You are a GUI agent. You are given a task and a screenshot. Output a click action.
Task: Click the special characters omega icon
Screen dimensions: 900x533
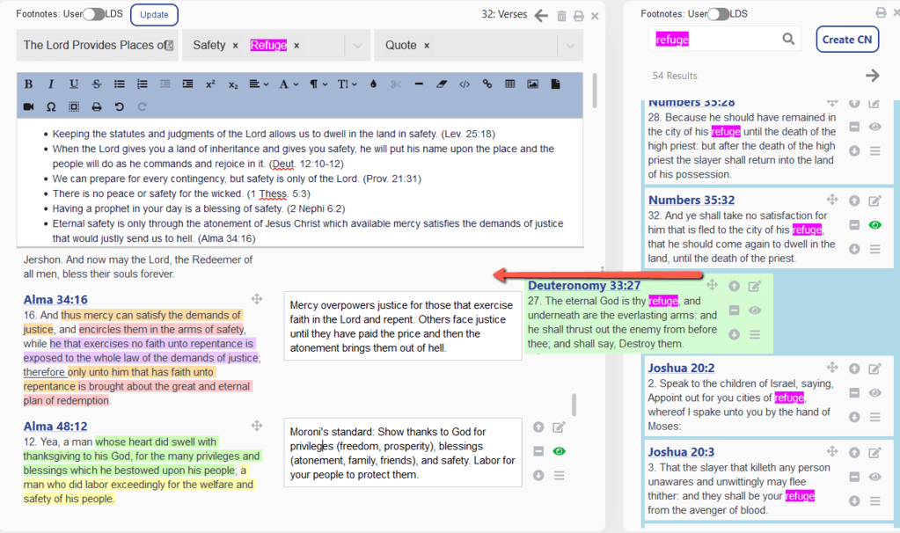pyautogui.click(x=51, y=107)
